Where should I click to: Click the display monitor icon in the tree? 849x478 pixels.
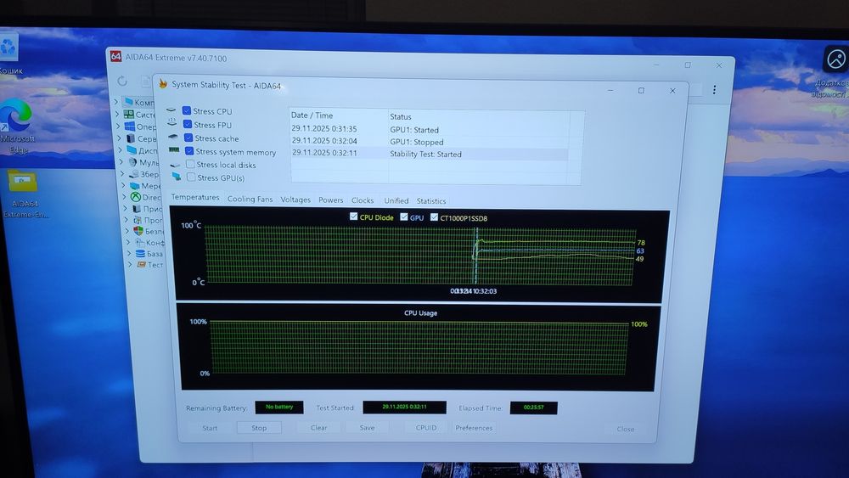coord(132,150)
